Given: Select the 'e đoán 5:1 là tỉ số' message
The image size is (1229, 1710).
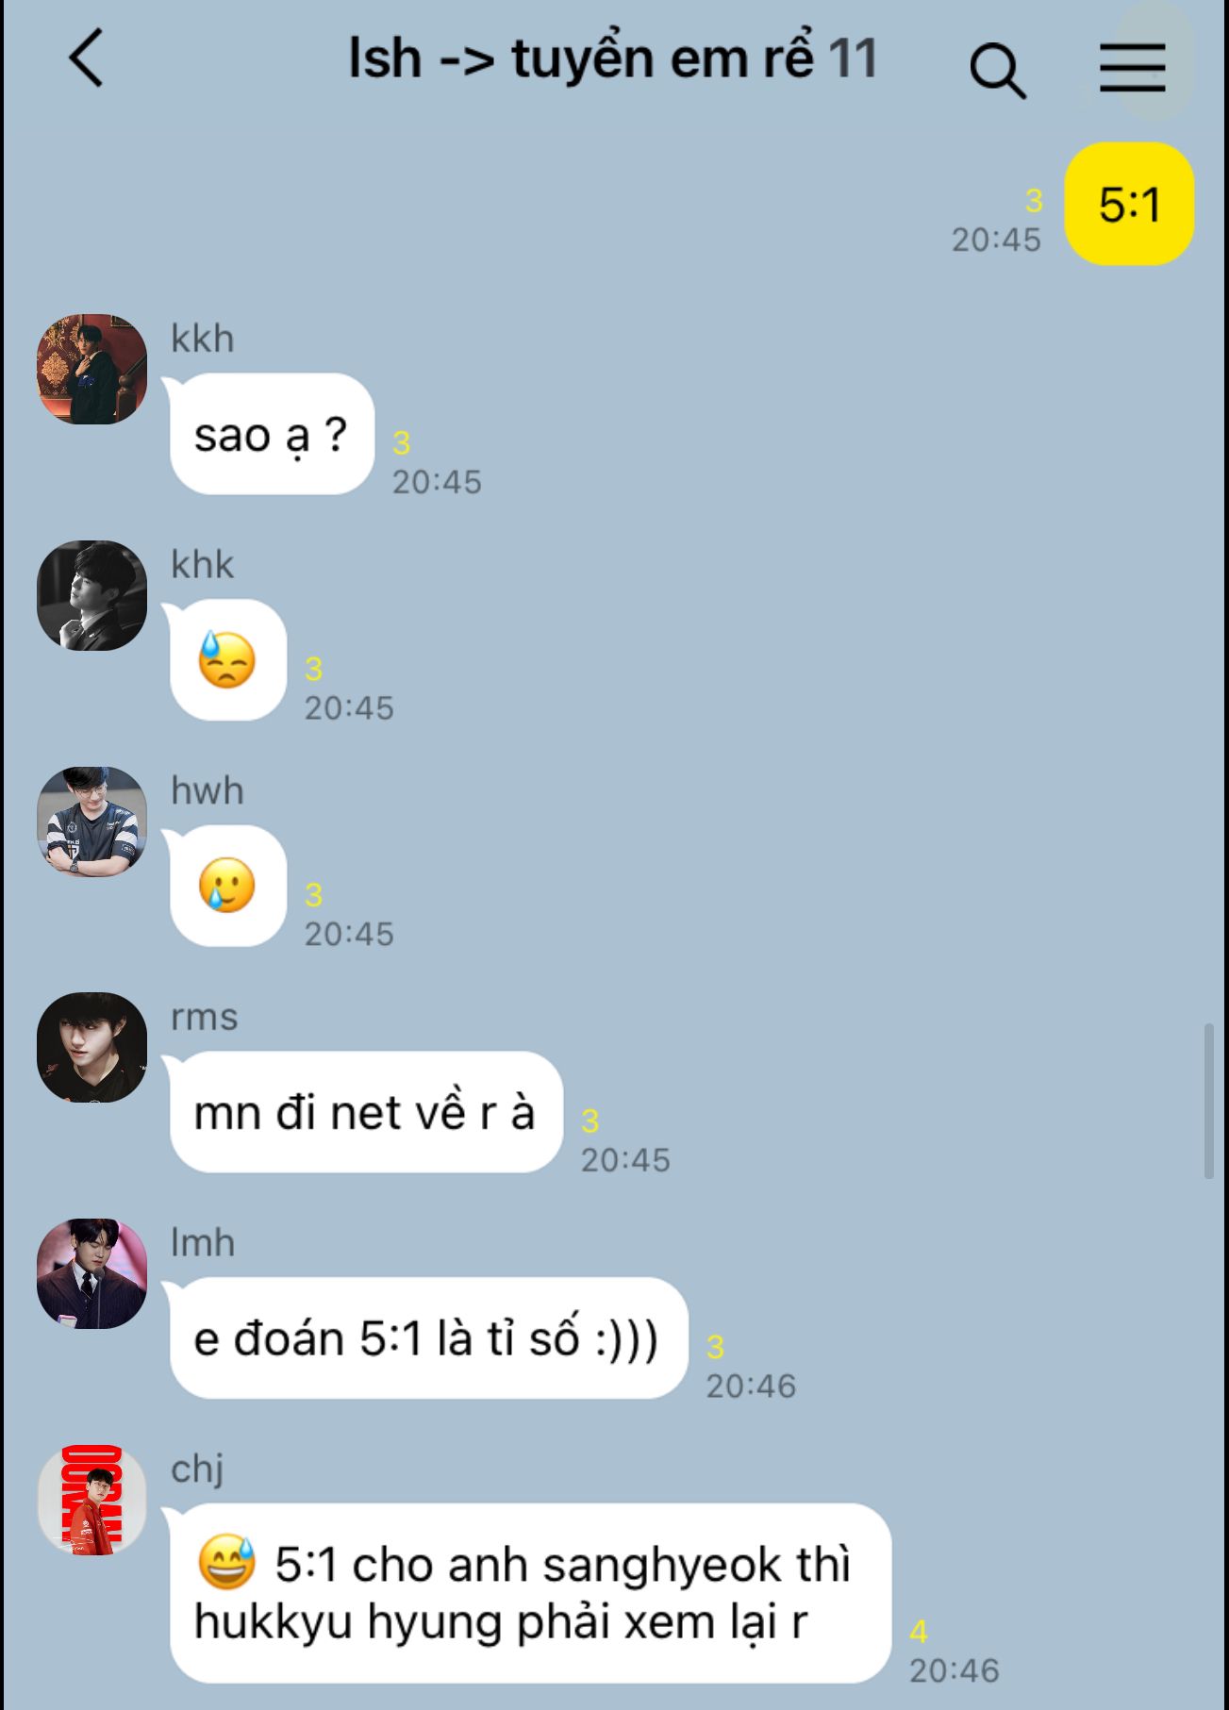Looking at the screenshot, I should coord(428,1337).
